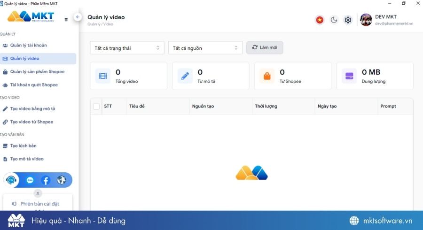Click pencil icon on Từ mô tả card
423x230 pixels.
click(x=185, y=76)
